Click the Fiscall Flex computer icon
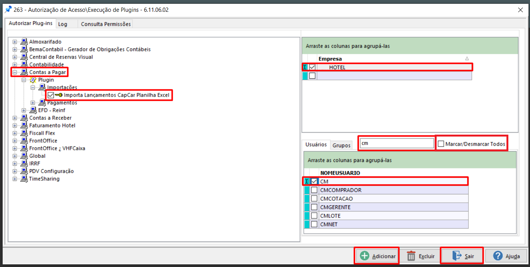 24,133
